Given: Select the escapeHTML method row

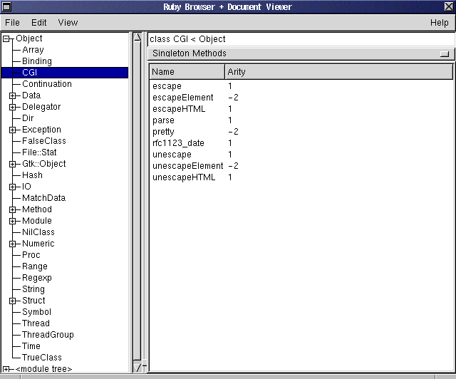Looking at the screenshot, I should pos(179,109).
